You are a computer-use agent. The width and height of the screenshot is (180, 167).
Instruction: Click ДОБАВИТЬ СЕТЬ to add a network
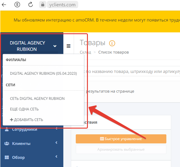(27, 120)
